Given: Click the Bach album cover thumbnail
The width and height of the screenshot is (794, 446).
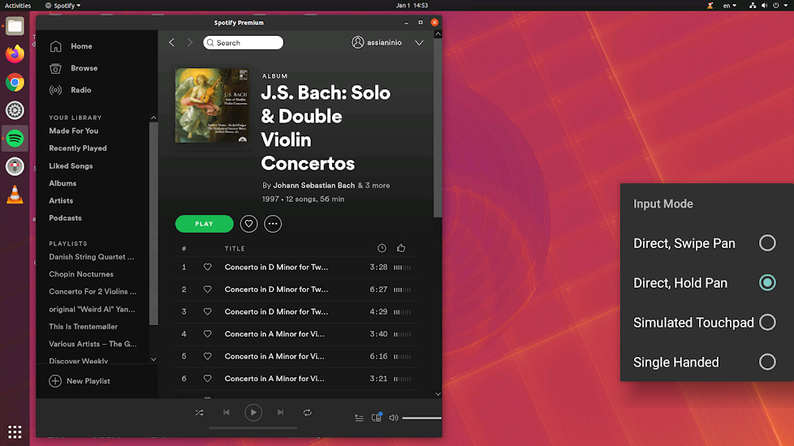Looking at the screenshot, I should tap(212, 105).
